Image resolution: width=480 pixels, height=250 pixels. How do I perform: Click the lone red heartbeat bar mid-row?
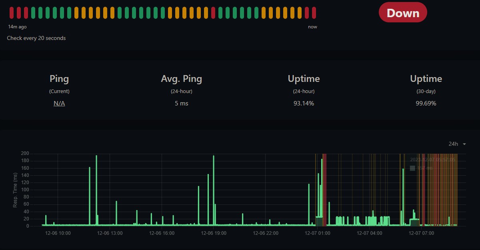(x=213, y=13)
